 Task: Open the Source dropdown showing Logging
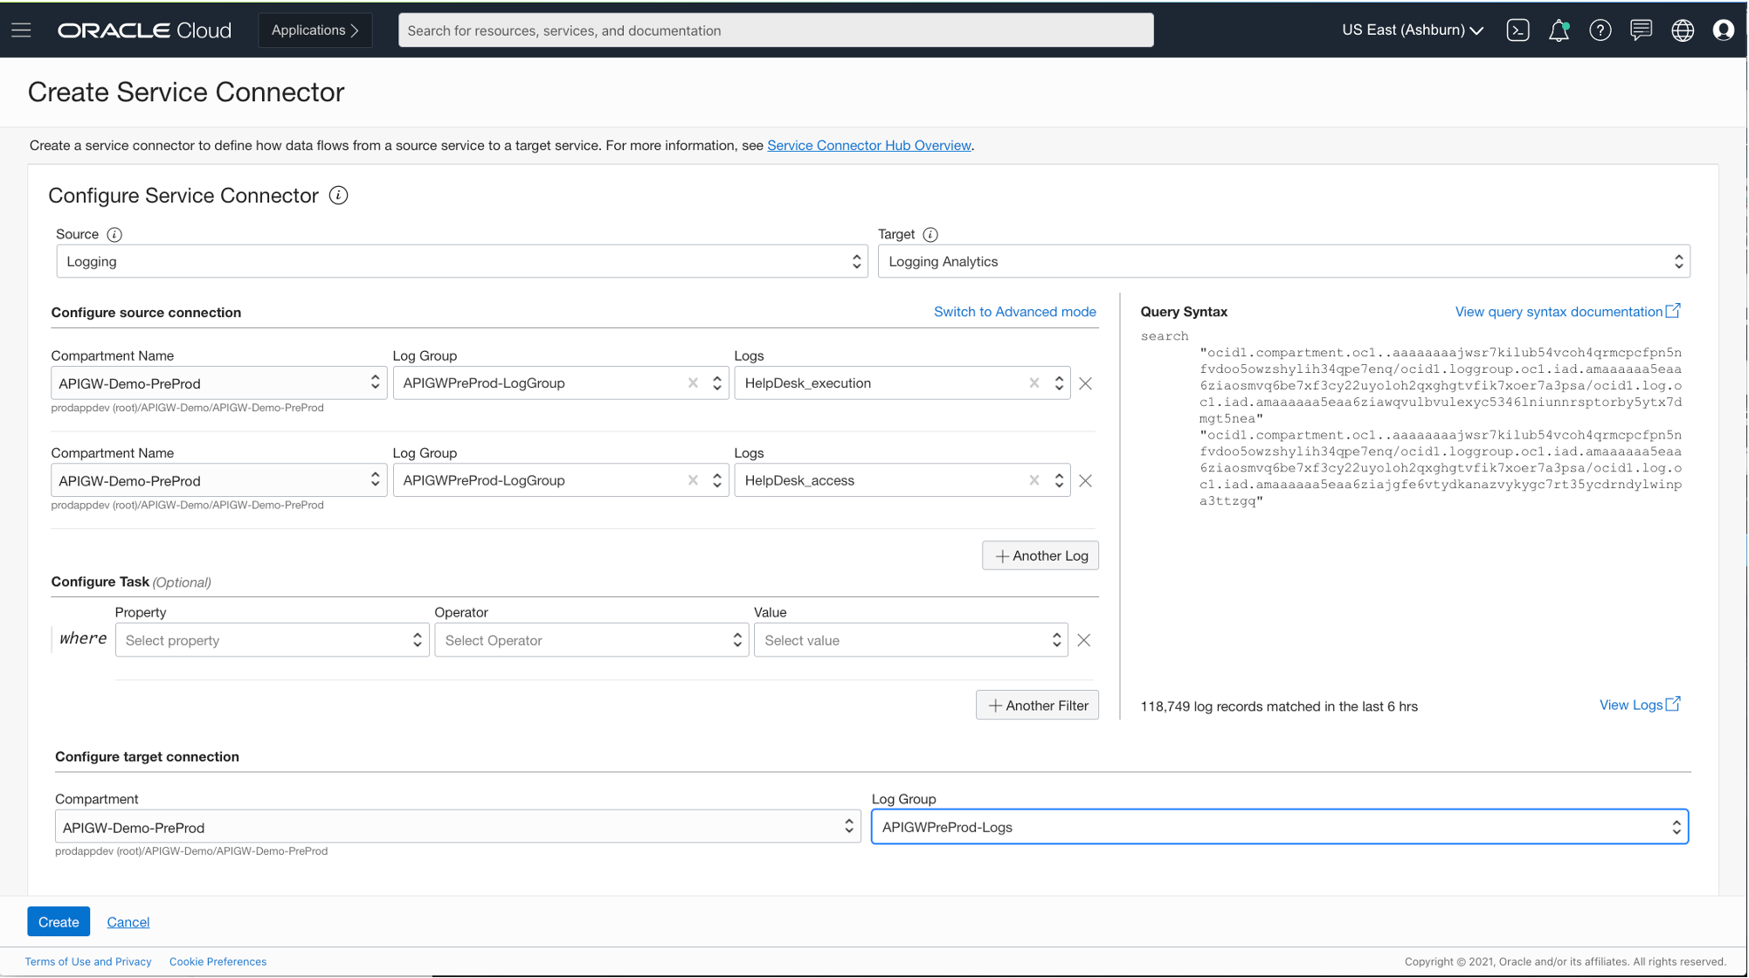460,261
